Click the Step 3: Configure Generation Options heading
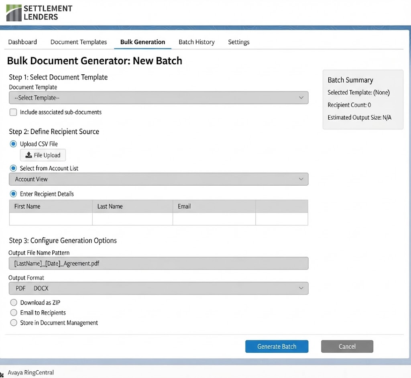The image size is (411, 378). 63,241
